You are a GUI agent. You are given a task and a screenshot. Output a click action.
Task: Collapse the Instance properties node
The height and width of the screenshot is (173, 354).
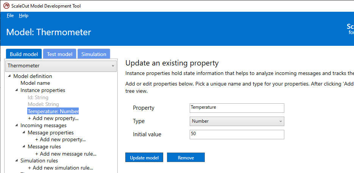(x=17, y=90)
